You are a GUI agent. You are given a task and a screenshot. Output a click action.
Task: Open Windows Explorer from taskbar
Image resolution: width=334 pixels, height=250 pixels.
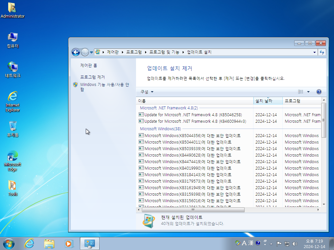(49, 243)
